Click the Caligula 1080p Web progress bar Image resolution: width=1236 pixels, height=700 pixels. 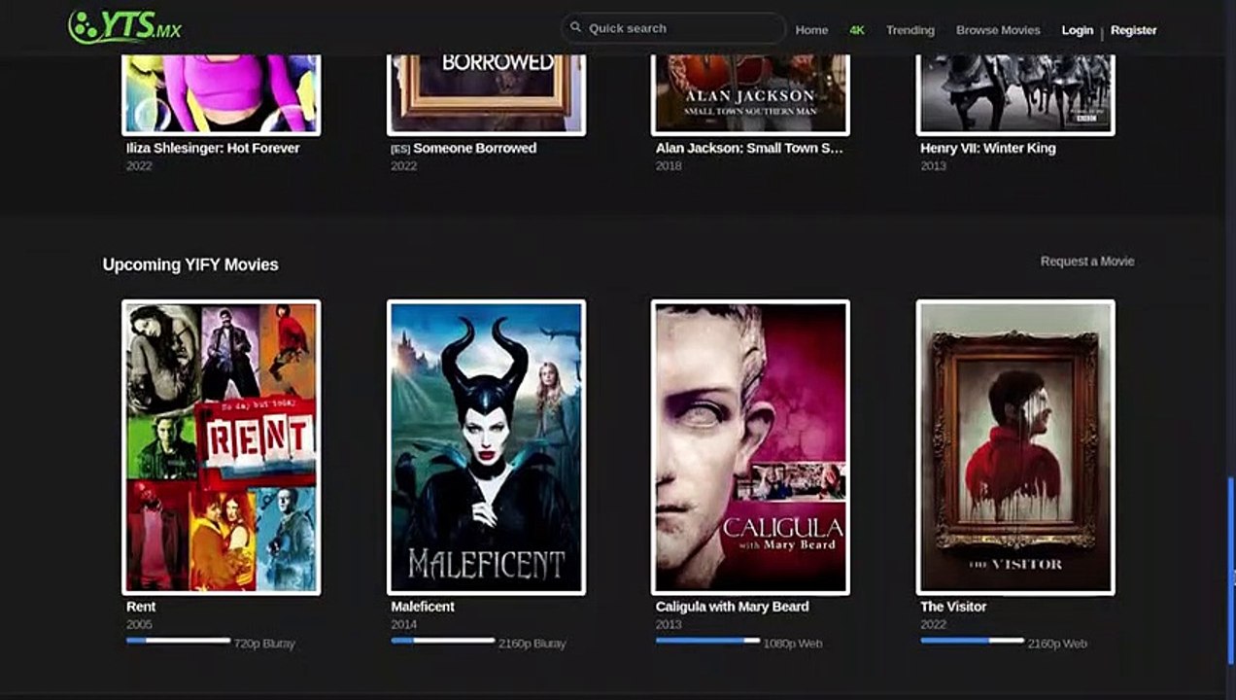point(707,641)
